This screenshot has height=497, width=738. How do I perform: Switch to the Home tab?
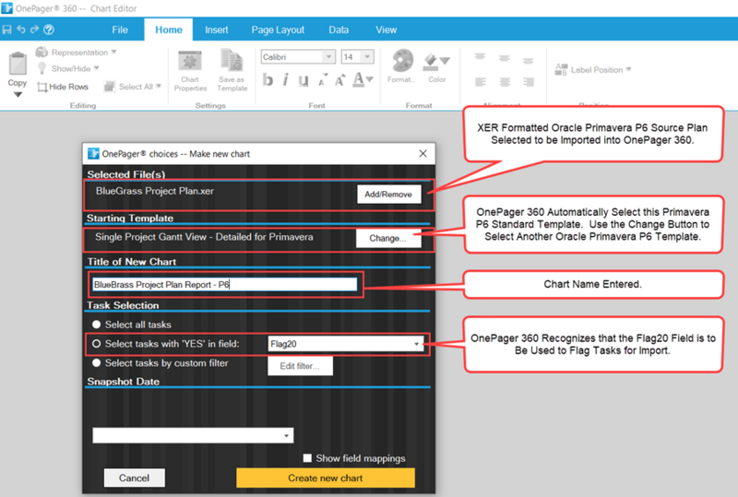click(169, 30)
